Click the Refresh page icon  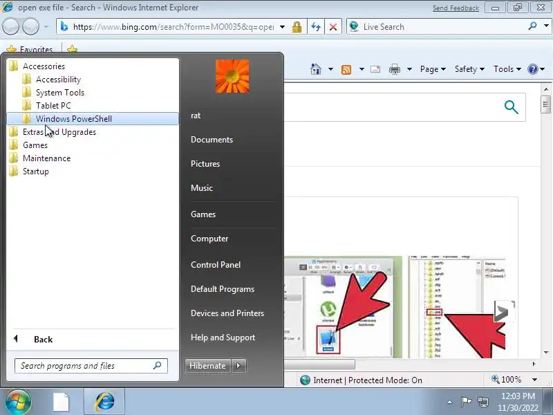click(x=316, y=27)
